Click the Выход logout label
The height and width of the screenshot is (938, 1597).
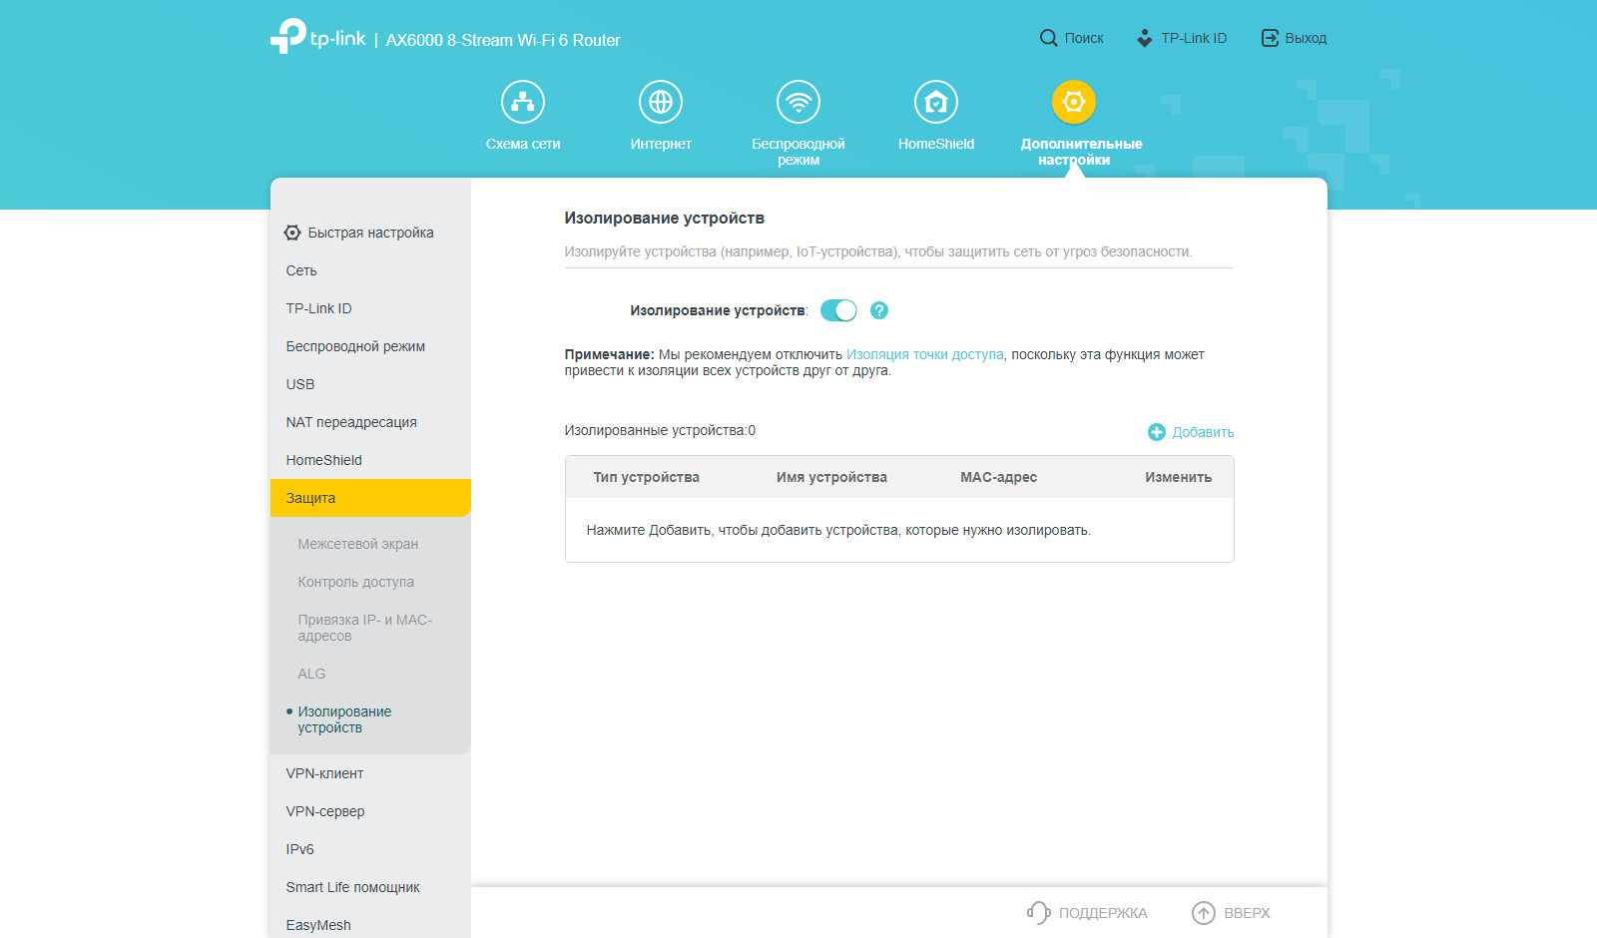click(x=1306, y=38)
